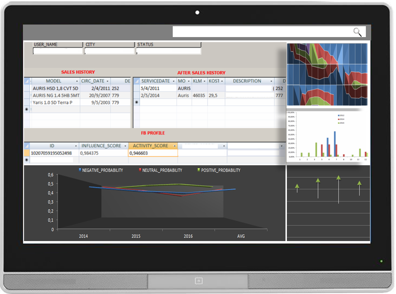
Task: Open the DESCRIPTION column filter arrow
Action: click(x=271, y=81)
